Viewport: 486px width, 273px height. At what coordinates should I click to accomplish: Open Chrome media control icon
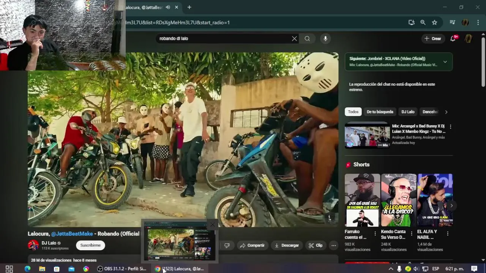click(x=452, y=22)
